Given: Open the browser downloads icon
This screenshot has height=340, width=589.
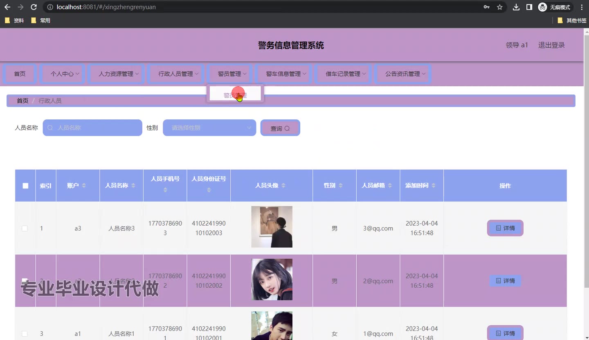Looking at the screenshot, I should [516, 7].
